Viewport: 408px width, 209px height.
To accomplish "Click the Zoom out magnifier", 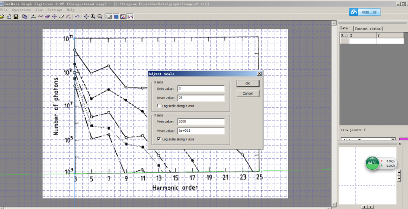I will pyautogui.click(x=100, y=17).
